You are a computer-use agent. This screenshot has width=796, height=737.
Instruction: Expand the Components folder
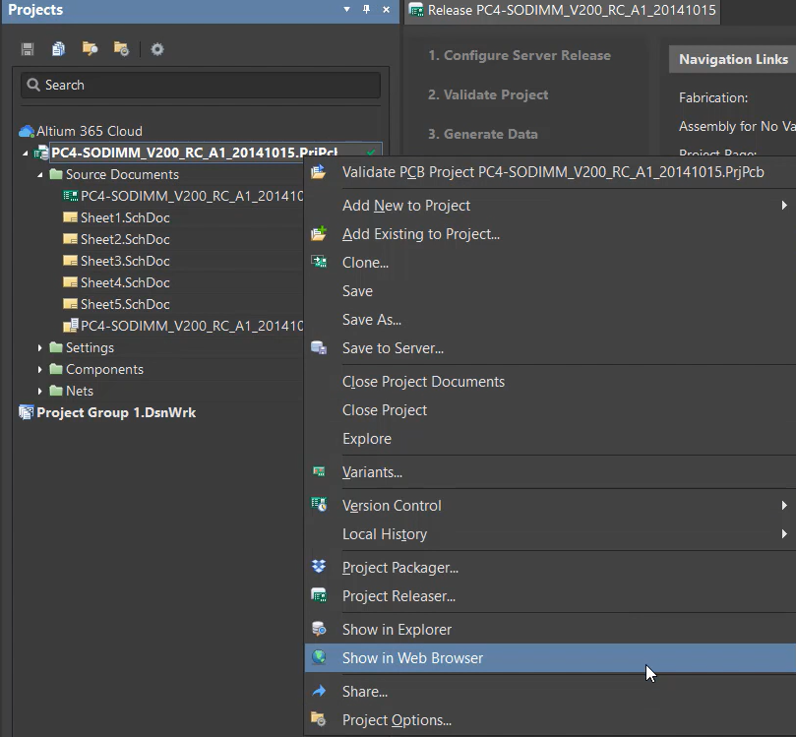41,369
